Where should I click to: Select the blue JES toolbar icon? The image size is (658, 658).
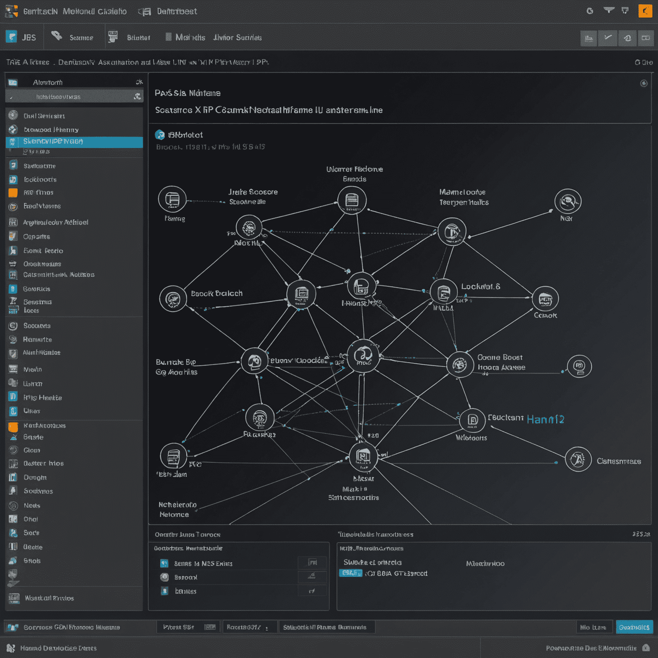[x=12, y=37]
